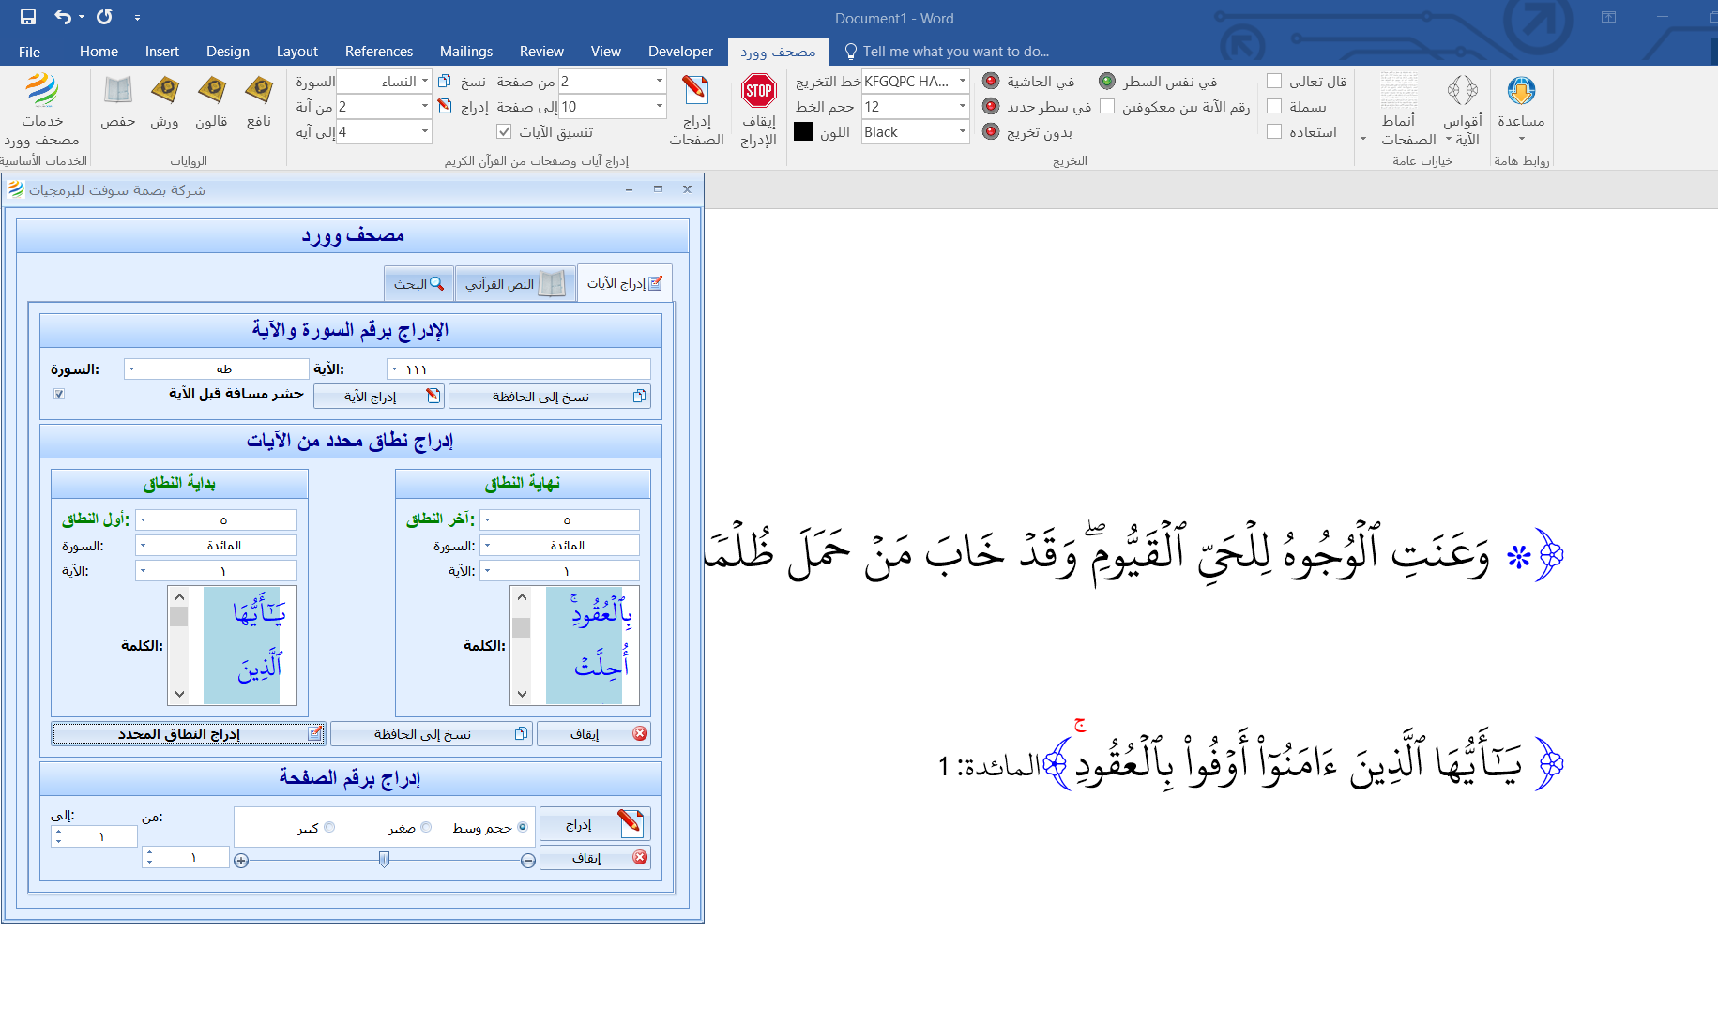Click the page size slider handle

pos(384,860)
